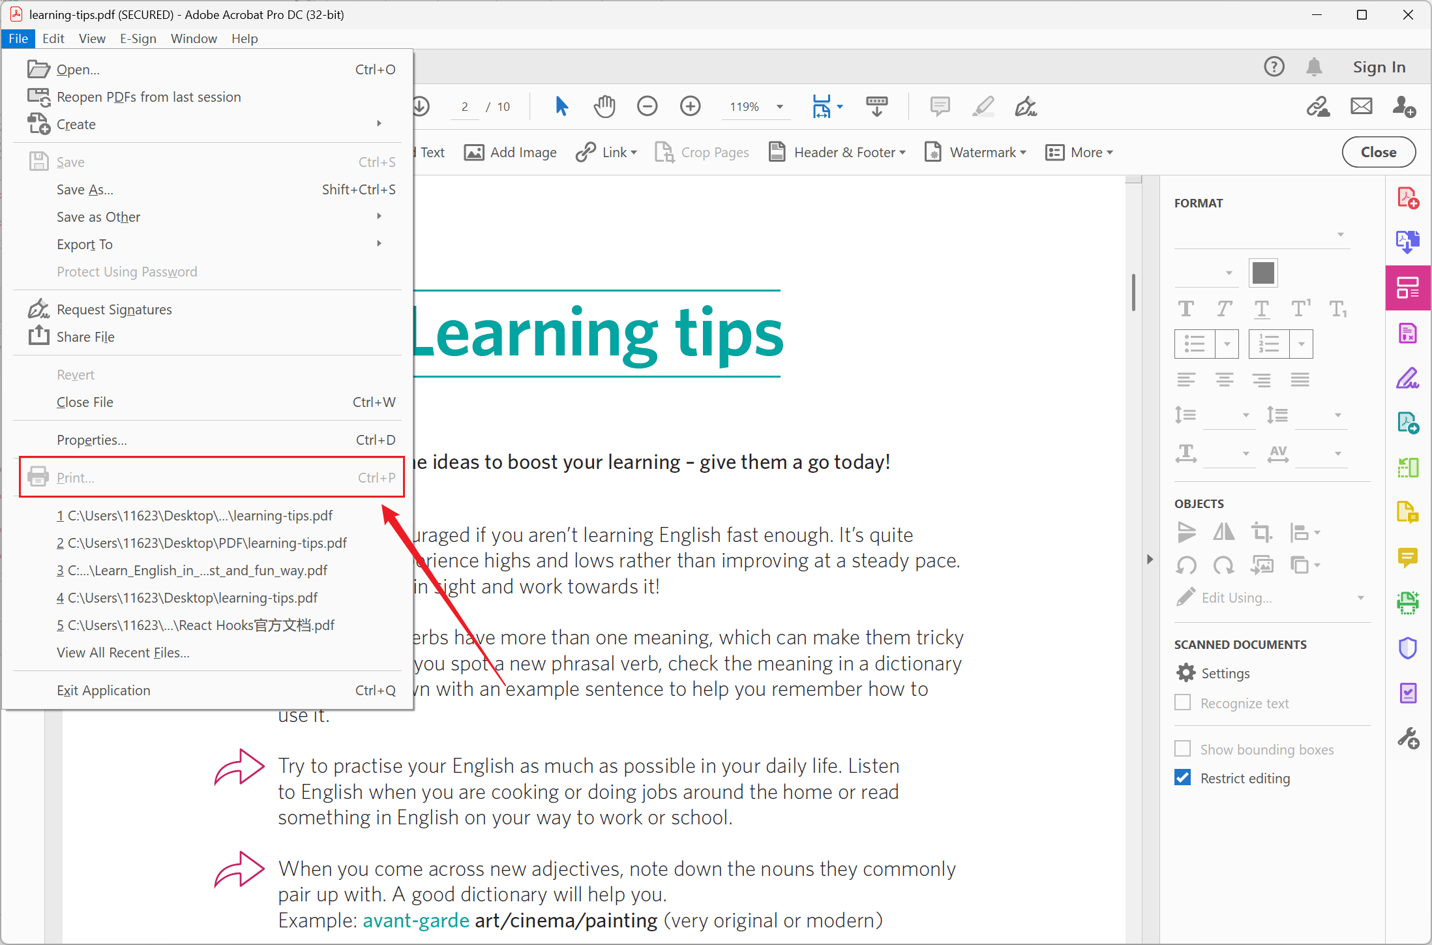Screen dimensions: 1432x945
Task: Tick the Recognize text checkbox
Action: tap(1182, 702)
